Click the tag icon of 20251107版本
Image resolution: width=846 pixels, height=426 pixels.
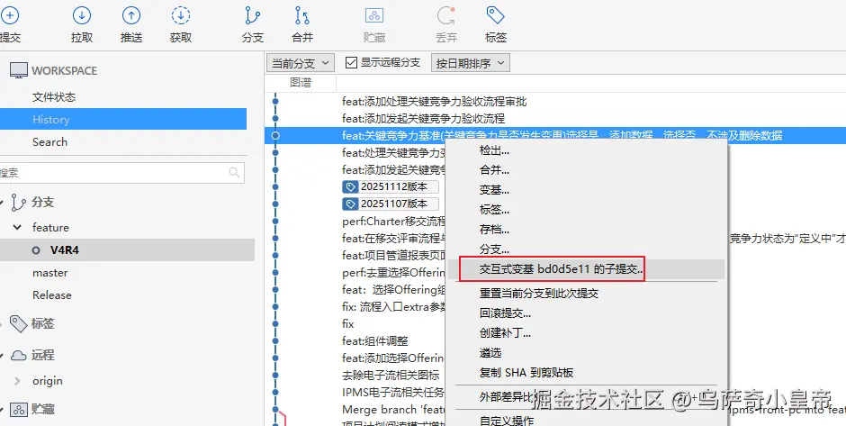point(351,204)
